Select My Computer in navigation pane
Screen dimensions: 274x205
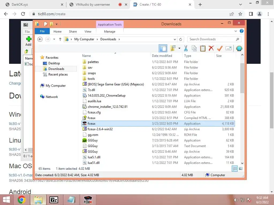click(x=56, y=86)
